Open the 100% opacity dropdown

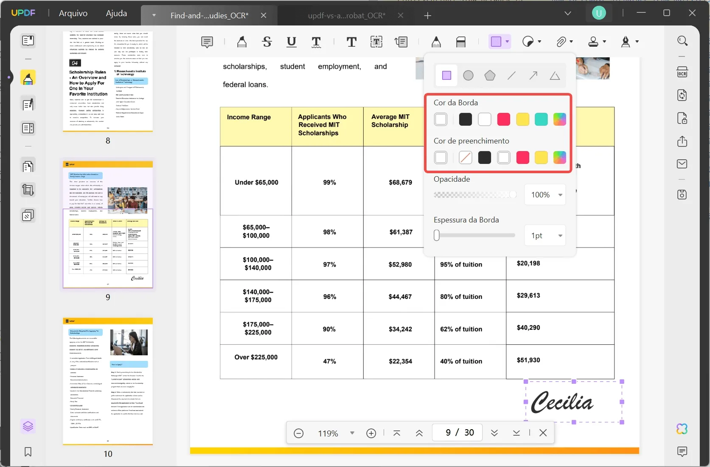point(545,195)
